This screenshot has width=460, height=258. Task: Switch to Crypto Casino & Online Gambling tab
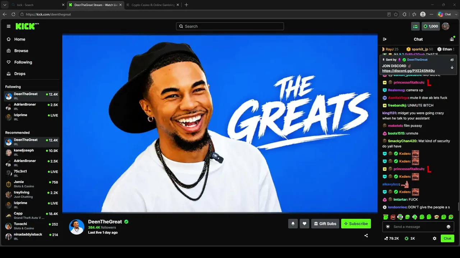(152, 5)
